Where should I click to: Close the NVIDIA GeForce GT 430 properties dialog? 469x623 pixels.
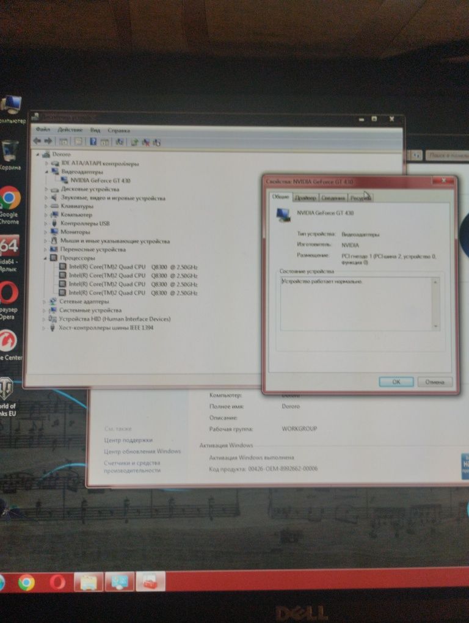443,181
